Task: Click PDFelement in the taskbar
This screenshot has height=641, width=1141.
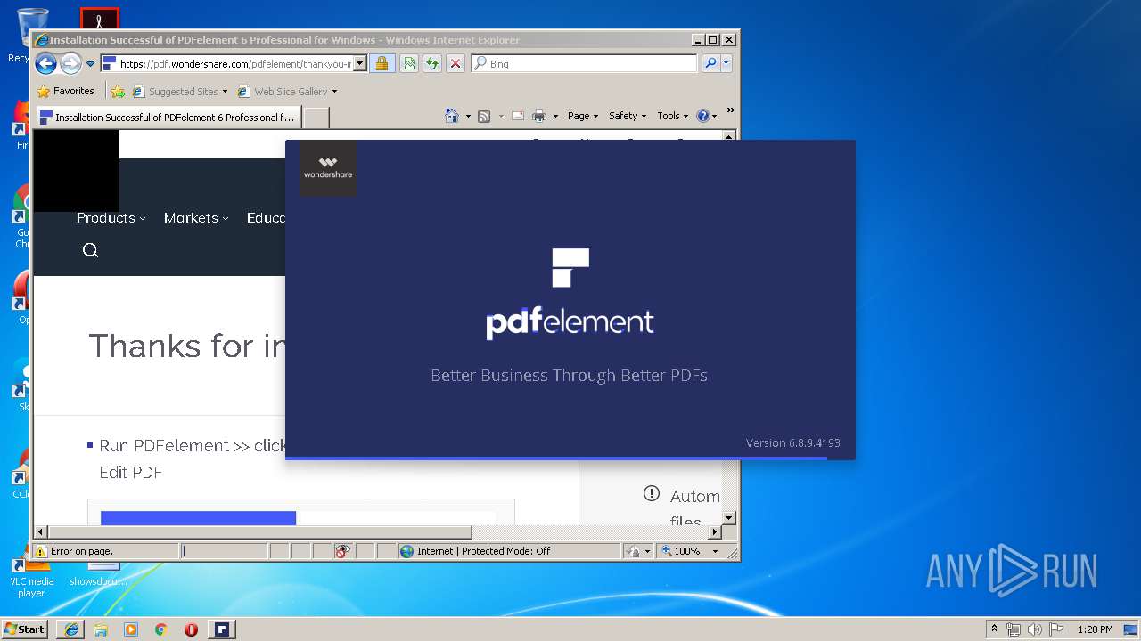Action: (222, 629)
